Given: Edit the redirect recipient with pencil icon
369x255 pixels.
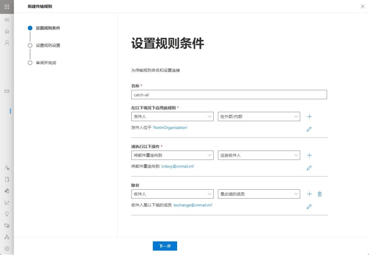Looking at the screenshot, I should tap(309, 168).
